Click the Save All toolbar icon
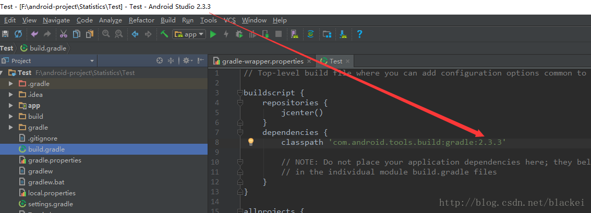The height and width of the screenshot is (213, 591). click(x=5, y=34)
